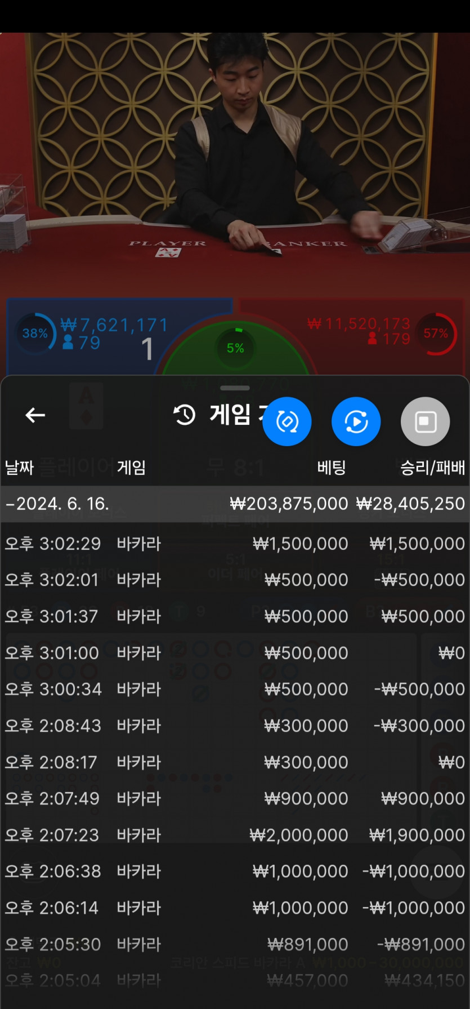This screenshot has width=470, height=1009.
Task: Tap the blue replay/play floating button
Action: click(356, 421)
